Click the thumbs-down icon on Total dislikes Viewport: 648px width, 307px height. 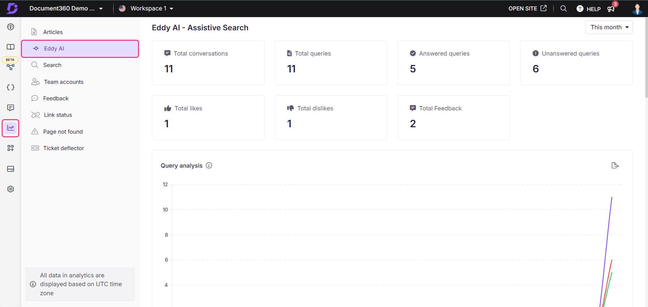pyautogui.click(x=290, y=108)
